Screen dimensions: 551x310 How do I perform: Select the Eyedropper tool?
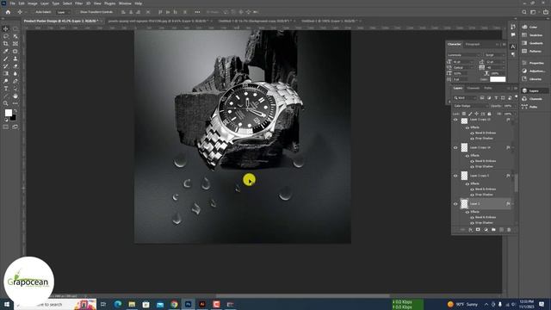pyautogui.click(x=6, y=52)
